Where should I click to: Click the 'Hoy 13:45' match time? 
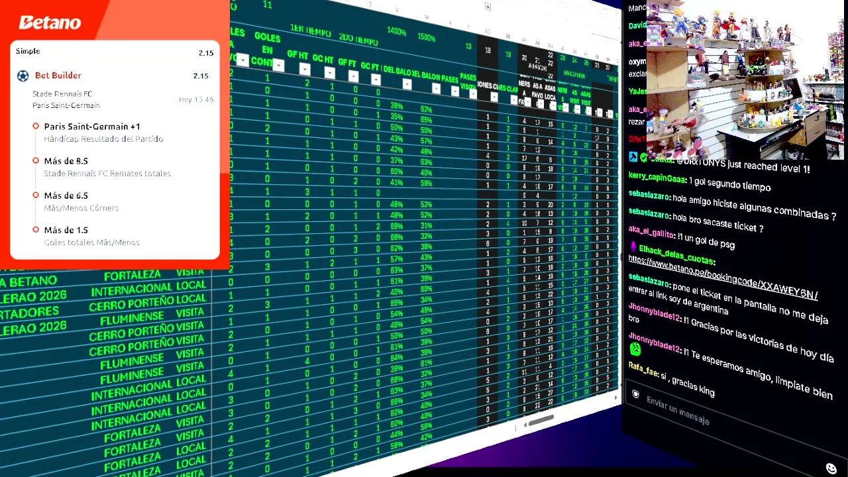coord(196,99)
